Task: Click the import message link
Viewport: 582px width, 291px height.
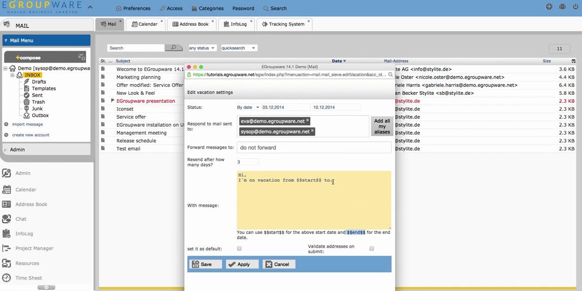Action: pos(27,124)
